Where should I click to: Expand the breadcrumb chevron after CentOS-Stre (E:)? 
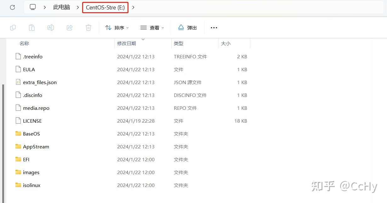(x=133, y=7)
